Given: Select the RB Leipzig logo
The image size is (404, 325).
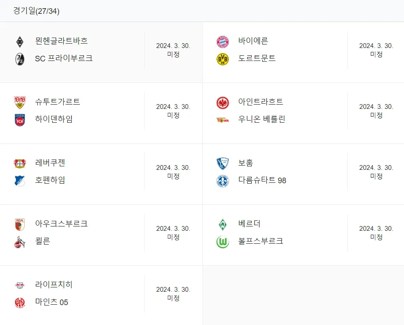Looking at the screenshot, I should (x=20, y=285).
